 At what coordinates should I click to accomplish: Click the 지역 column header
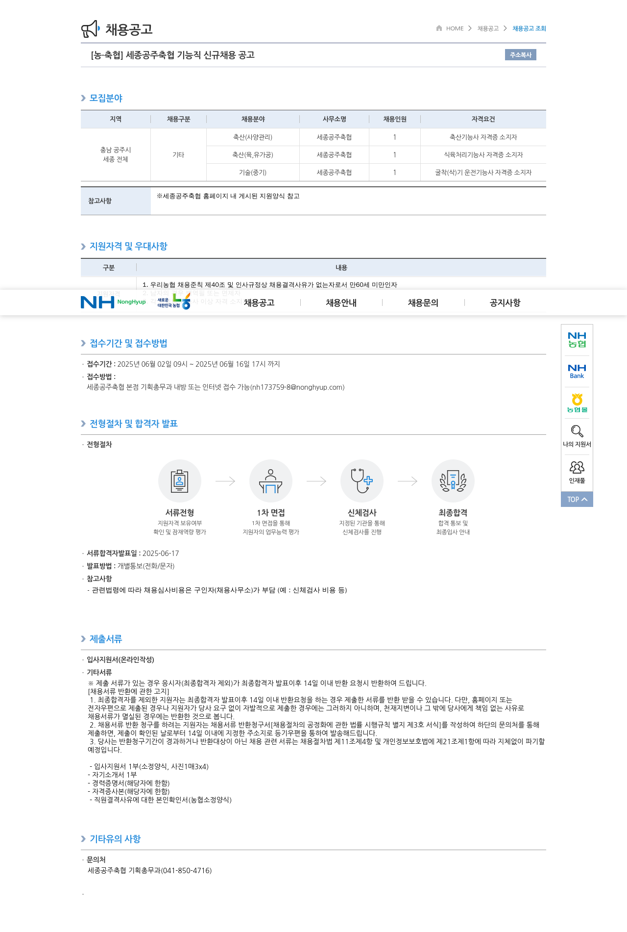116,119
